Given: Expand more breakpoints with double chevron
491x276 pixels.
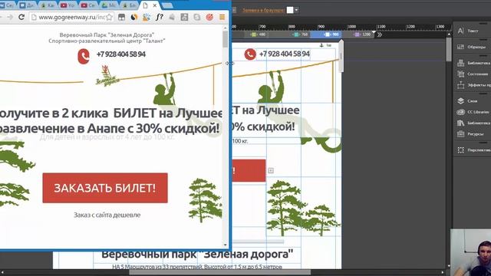Looking at the screenshot, I should [379, 34].
